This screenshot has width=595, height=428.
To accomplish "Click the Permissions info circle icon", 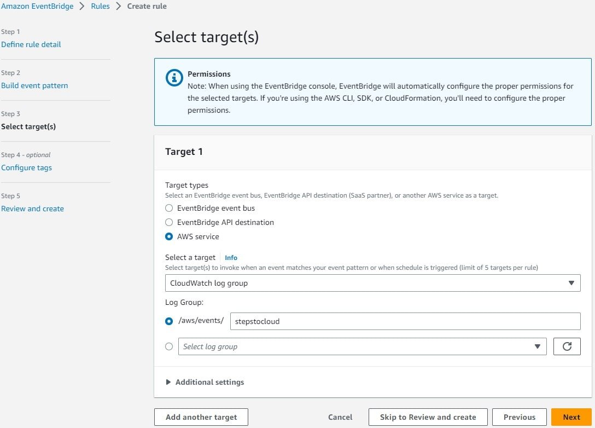I will coord(174,78).
